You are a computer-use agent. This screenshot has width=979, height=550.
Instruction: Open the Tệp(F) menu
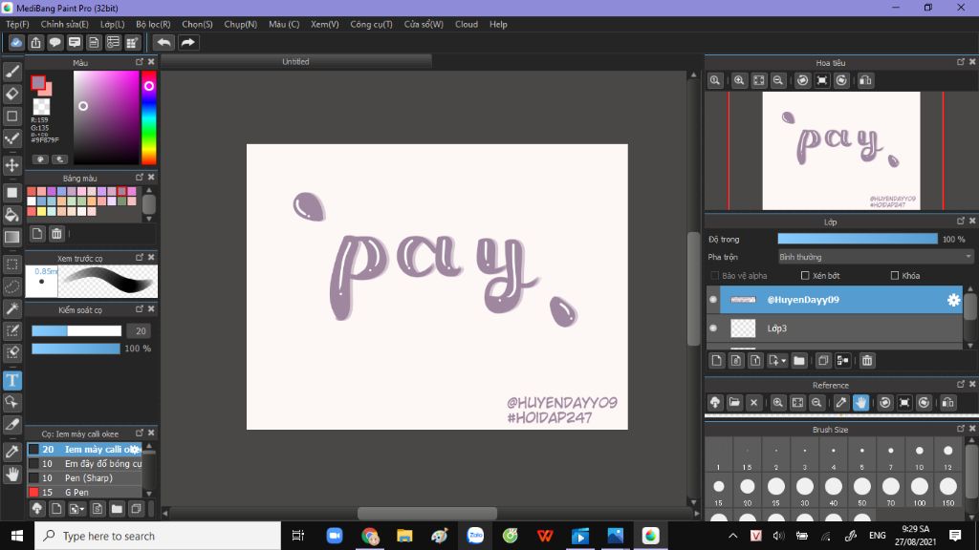click(17, 24)
